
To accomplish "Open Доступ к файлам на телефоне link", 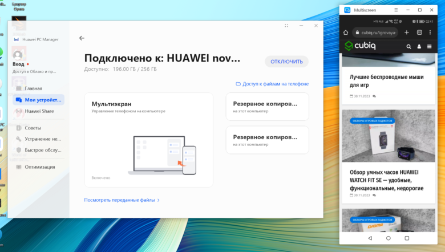I will tap(276, 84).
